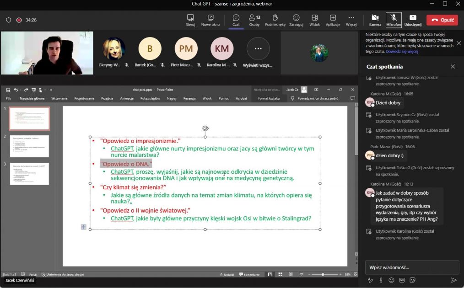Screen dimensions: 464x288
Task: Open the sticker picker in chat
Action: pos(412,280)
